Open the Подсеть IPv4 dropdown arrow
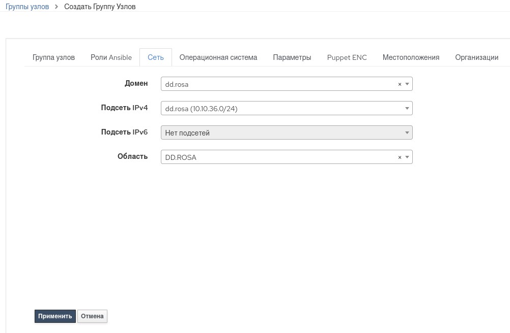Viewport: 510px width, 333px height. (407, 109)
